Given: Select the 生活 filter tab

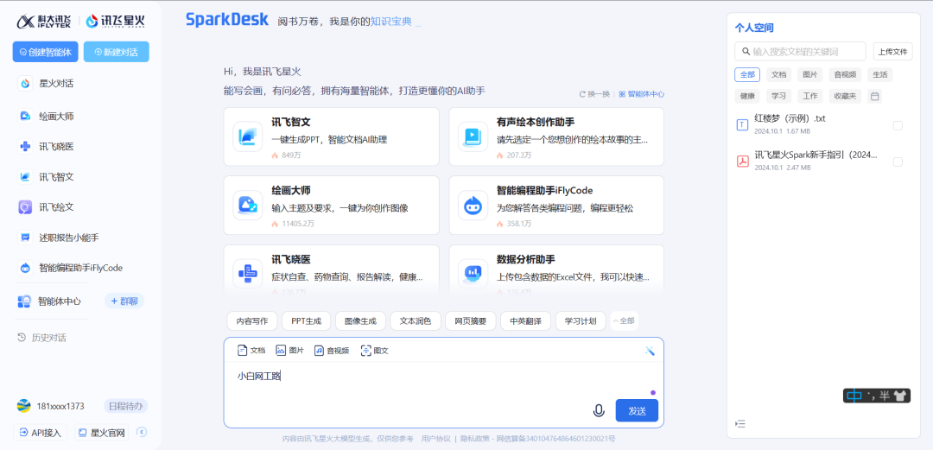Looking at the screenshot, I should tap(879, 74).
